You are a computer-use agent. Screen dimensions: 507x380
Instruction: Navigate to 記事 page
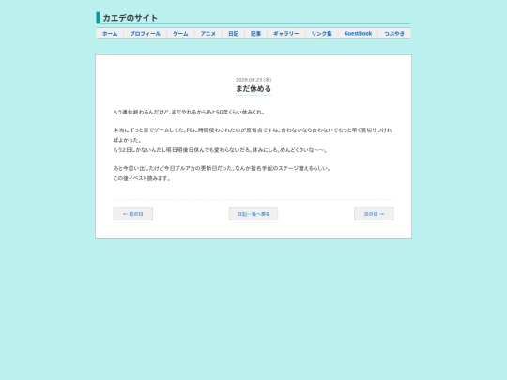pyautogui.click(x=255, y=34)
